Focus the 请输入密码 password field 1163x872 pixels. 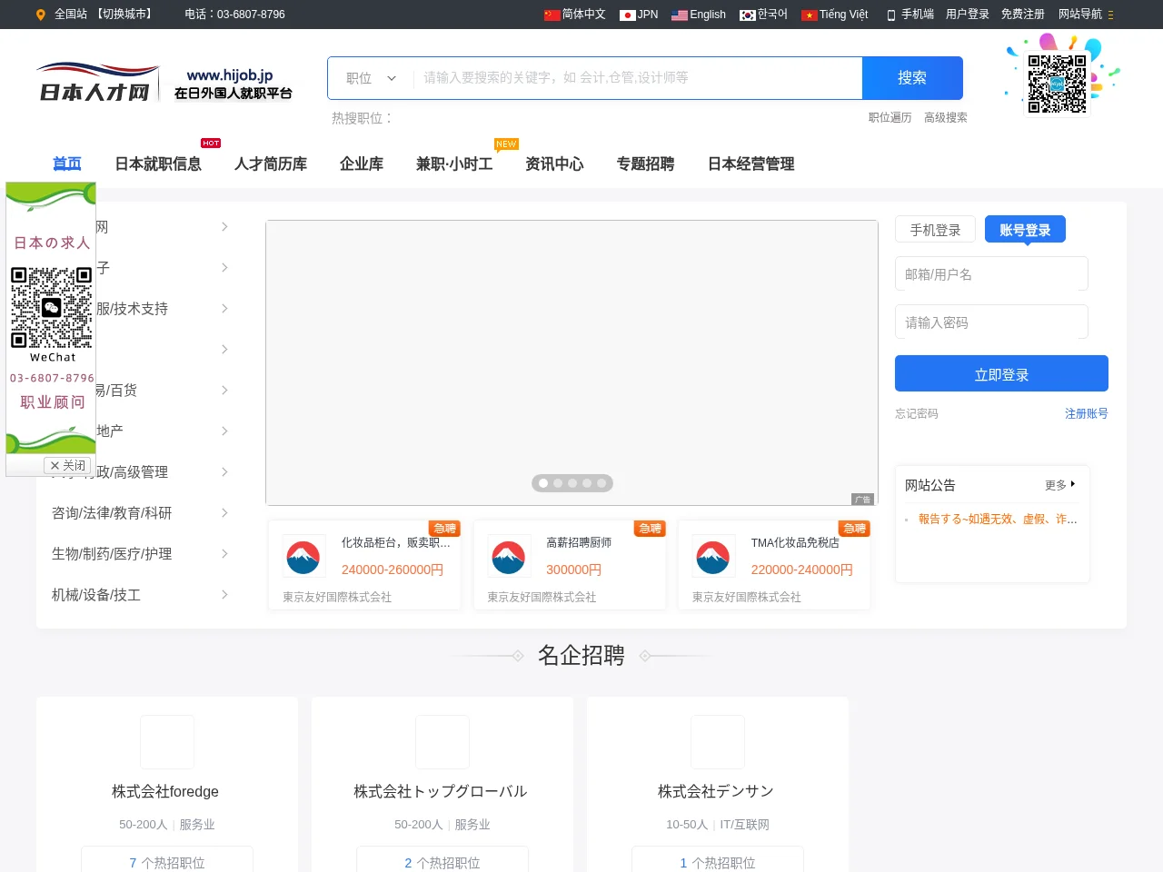pyautogui.click(x=991, y=322)
